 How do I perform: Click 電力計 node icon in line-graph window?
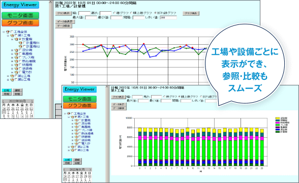pos(16,72)
